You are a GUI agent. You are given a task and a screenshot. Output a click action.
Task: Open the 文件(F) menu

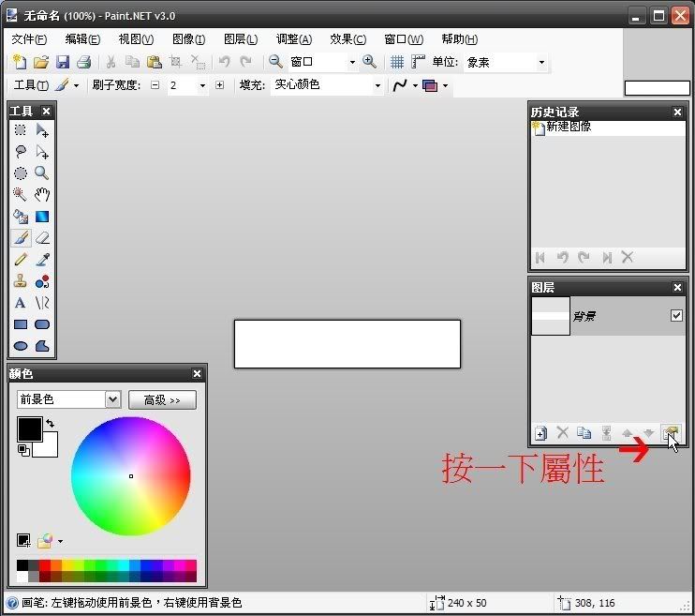[x=29, y=39]
